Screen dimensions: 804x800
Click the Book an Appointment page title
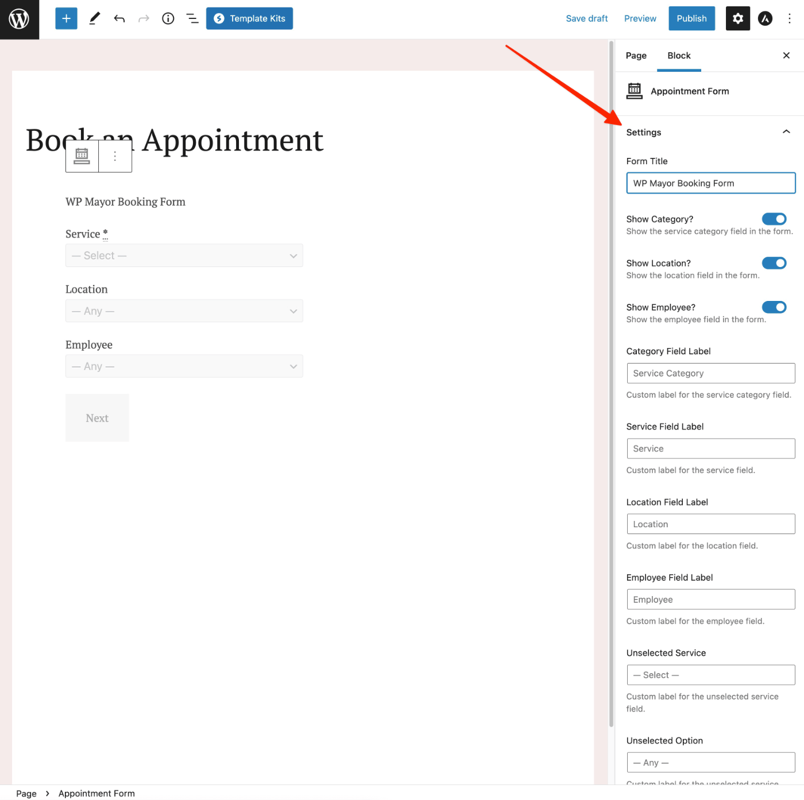175,140
